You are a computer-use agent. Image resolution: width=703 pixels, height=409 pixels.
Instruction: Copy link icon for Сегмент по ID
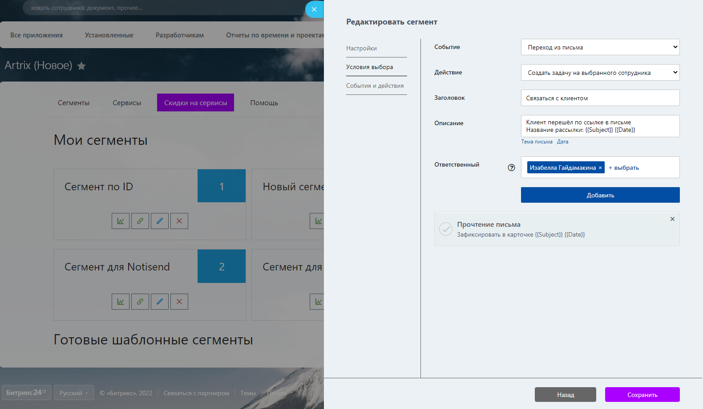pyautogui.click(x=140, y=221)
